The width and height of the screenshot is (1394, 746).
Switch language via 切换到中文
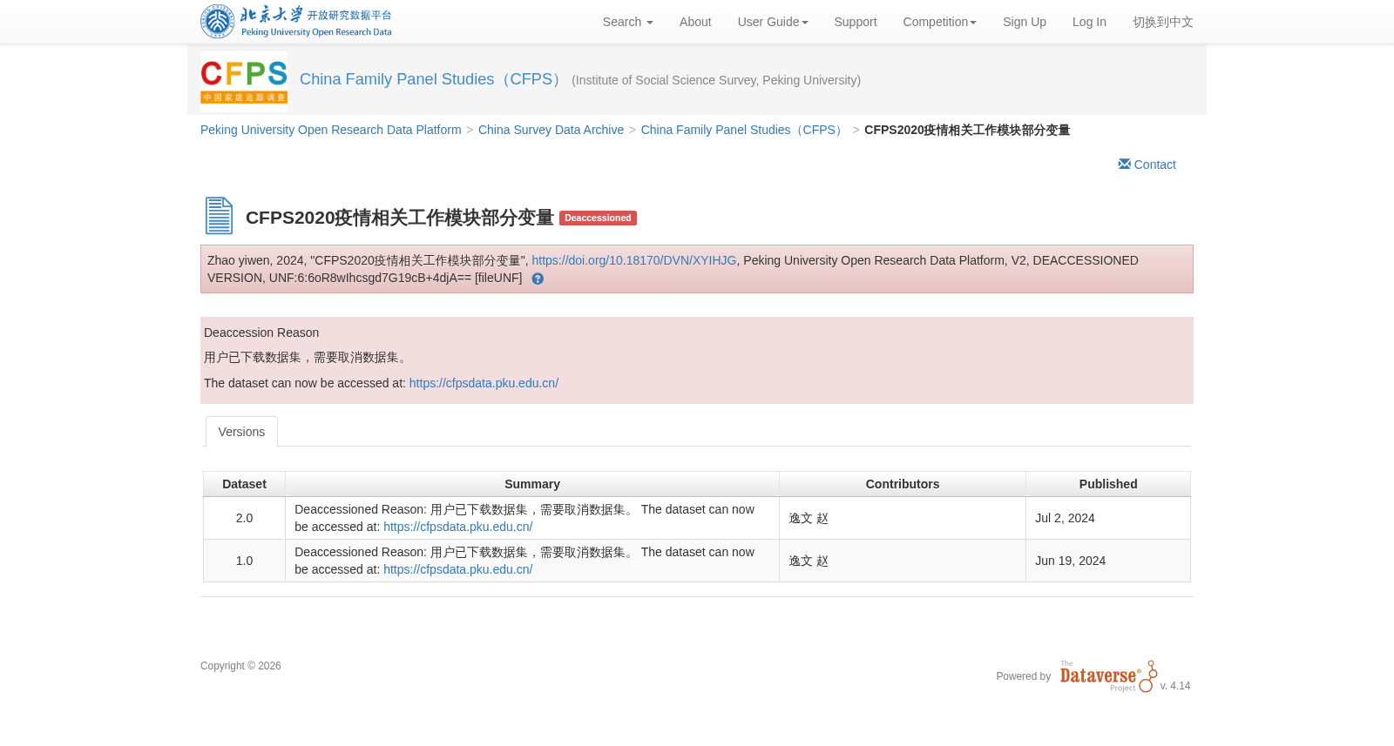pos(1163,22)
